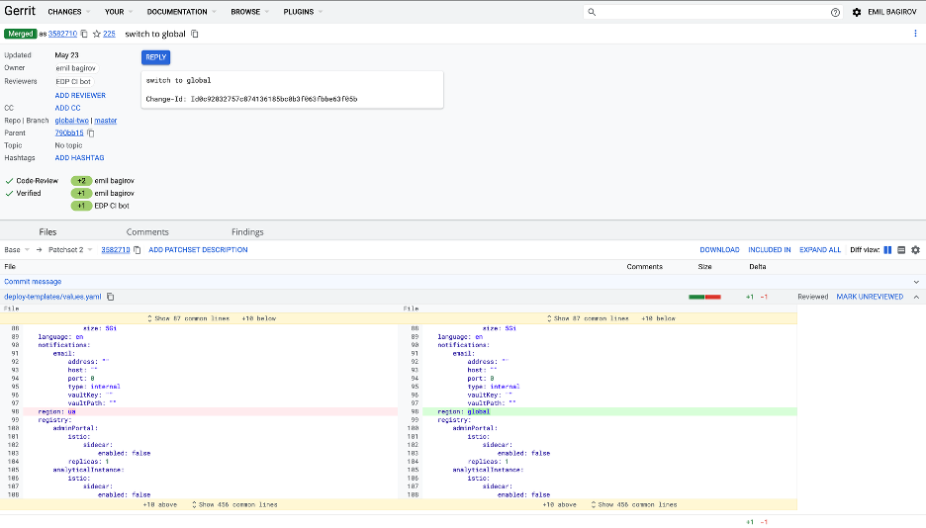Open parent commit 790bb15 link
The height and width of the screenshot is (528, 926).
69,133
